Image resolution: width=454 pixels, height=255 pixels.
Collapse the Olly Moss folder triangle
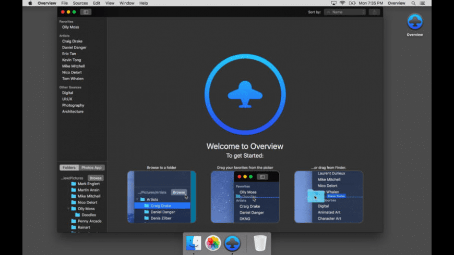[x=68, y=209]
